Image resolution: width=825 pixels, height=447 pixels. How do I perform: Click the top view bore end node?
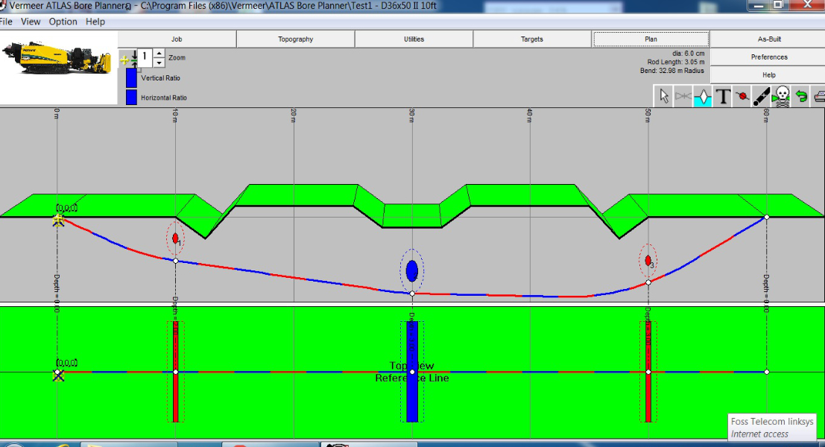(767, 372)
